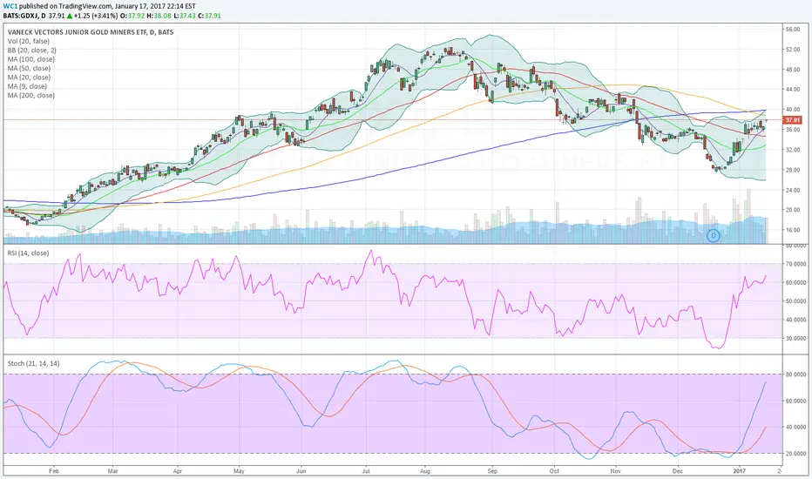Click the 70.0000 RSI axis level

(x=795, y=264)
